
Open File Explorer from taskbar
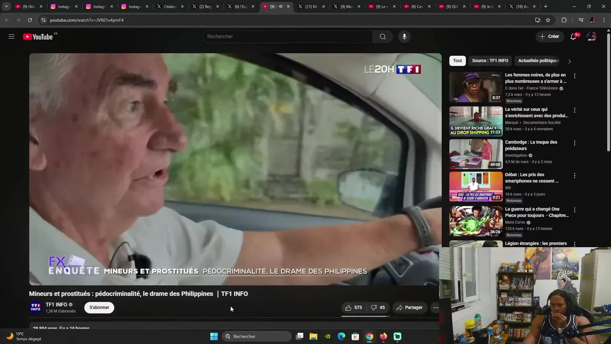click(314, 336)
